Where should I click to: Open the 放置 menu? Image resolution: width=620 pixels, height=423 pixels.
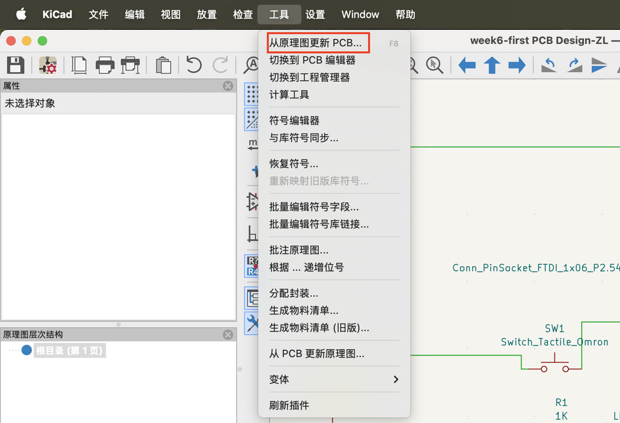[x=207, y=15]
